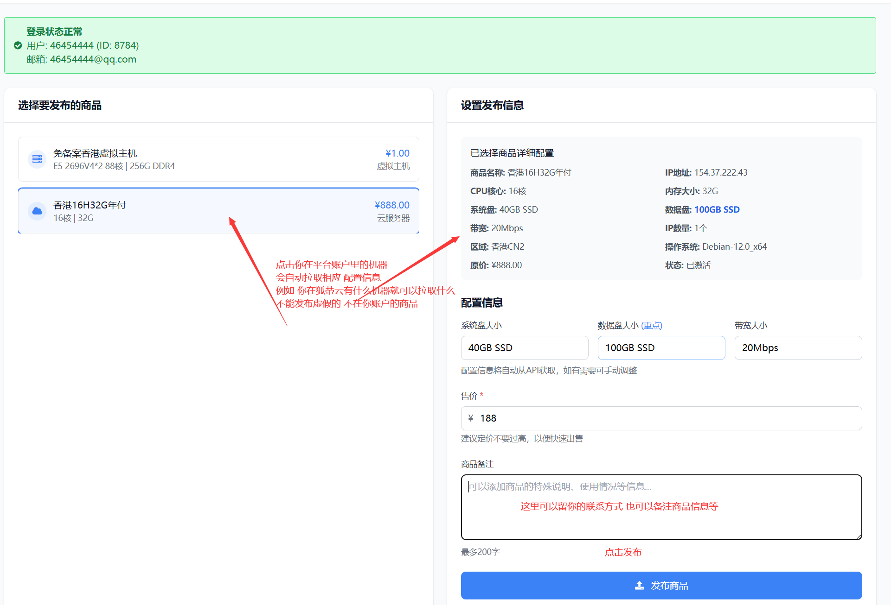Image resolution: width=891 pixels, height=605 pixels.
Task: Click the 发布商品 publish button
Action: pos(661,586)
